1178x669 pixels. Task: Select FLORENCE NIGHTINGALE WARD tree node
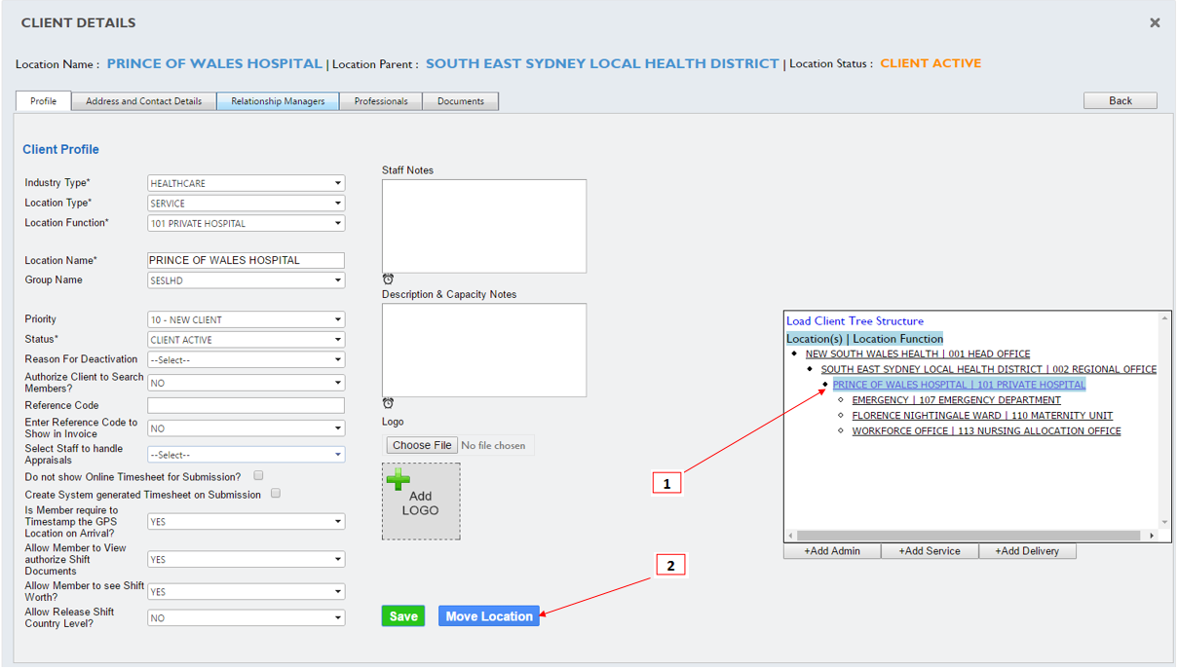[x=982, y=416]
